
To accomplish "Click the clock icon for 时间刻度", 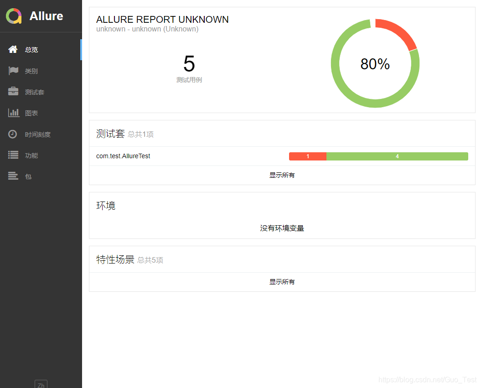I will [x=13, y=134].
